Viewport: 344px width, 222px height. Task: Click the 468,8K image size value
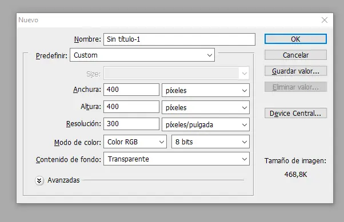pos(295,175)
